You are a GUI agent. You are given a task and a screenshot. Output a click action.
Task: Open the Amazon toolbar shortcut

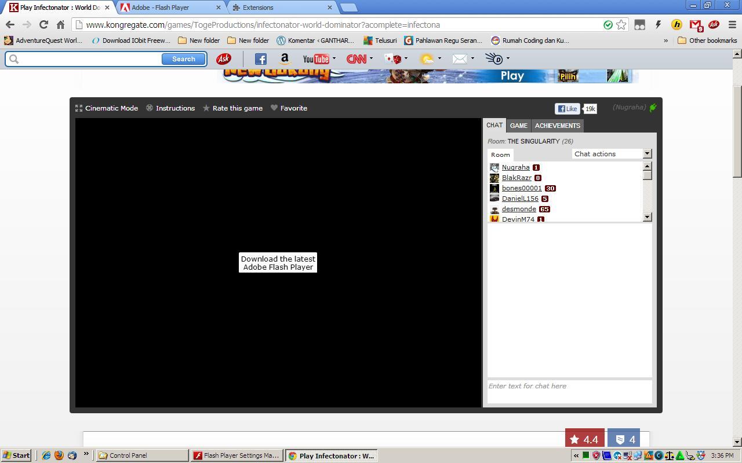click(285, 58)
